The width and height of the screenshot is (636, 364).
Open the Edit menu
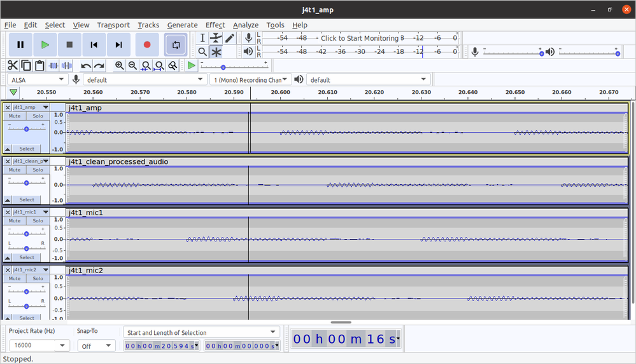coord(31,25)
